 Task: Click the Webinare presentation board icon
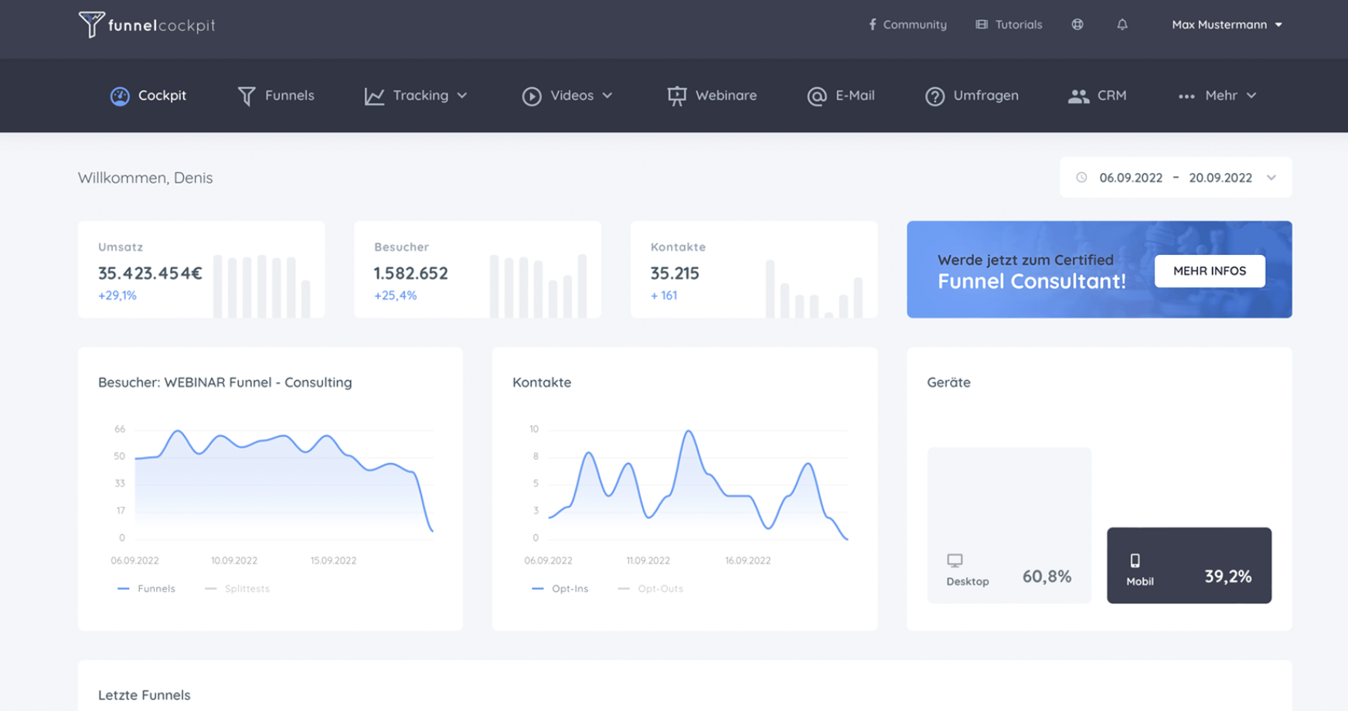click(x=676, y=95)
